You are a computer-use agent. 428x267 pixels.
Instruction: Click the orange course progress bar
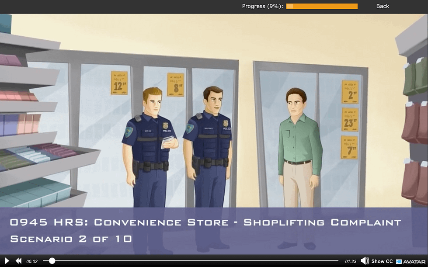point(322,6)
